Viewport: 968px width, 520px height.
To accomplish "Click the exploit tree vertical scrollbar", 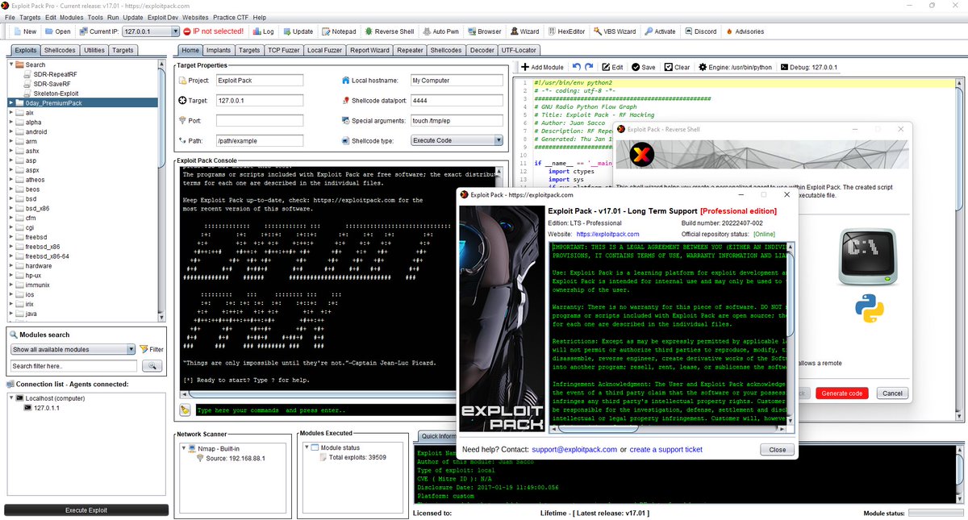I will (x=163, y=189).
